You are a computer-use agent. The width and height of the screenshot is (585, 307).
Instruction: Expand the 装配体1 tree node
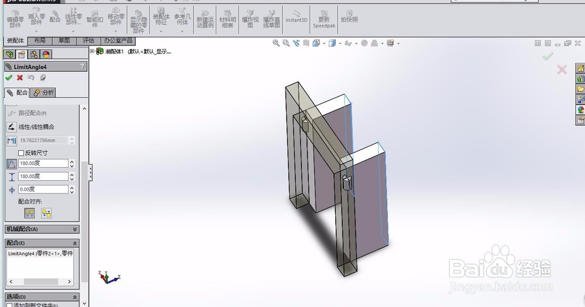point(92,51)
